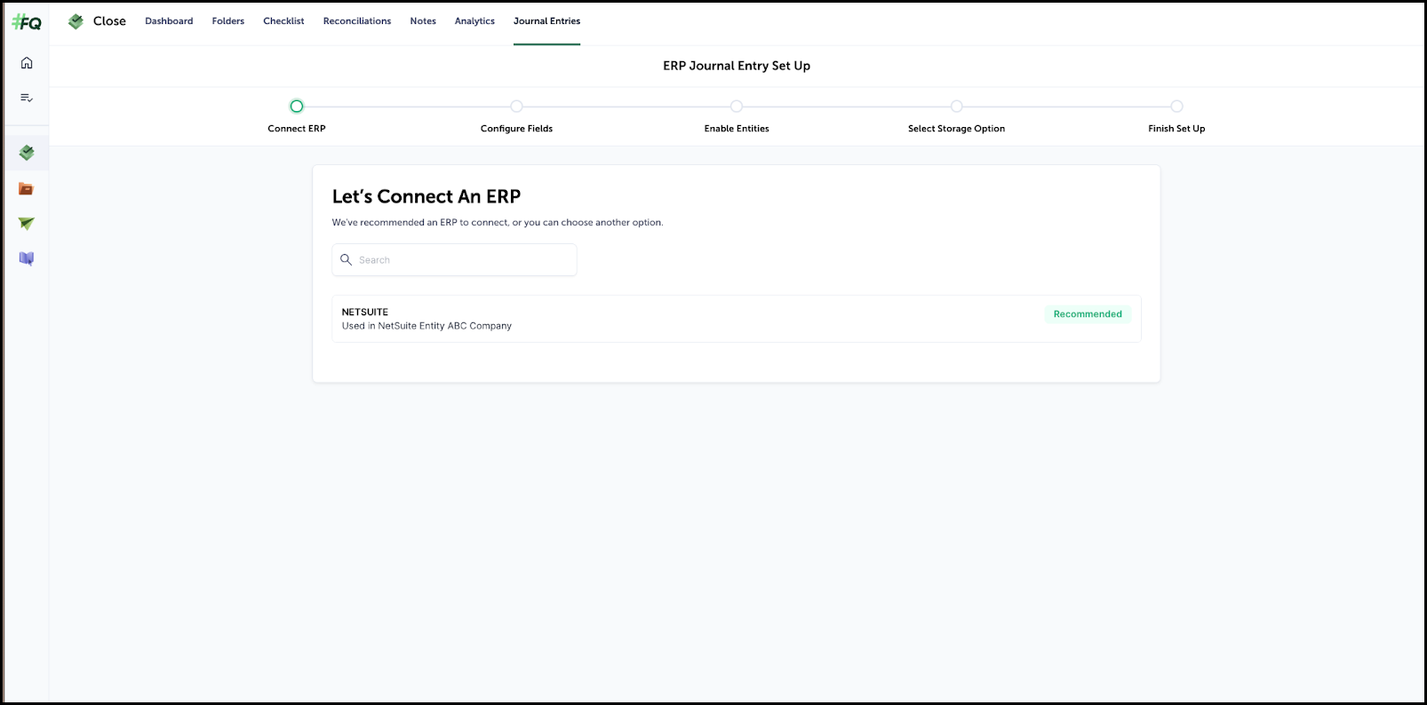Click into the ERP search field
This screenshot has height=705, width=1427.
coord(462,260)
